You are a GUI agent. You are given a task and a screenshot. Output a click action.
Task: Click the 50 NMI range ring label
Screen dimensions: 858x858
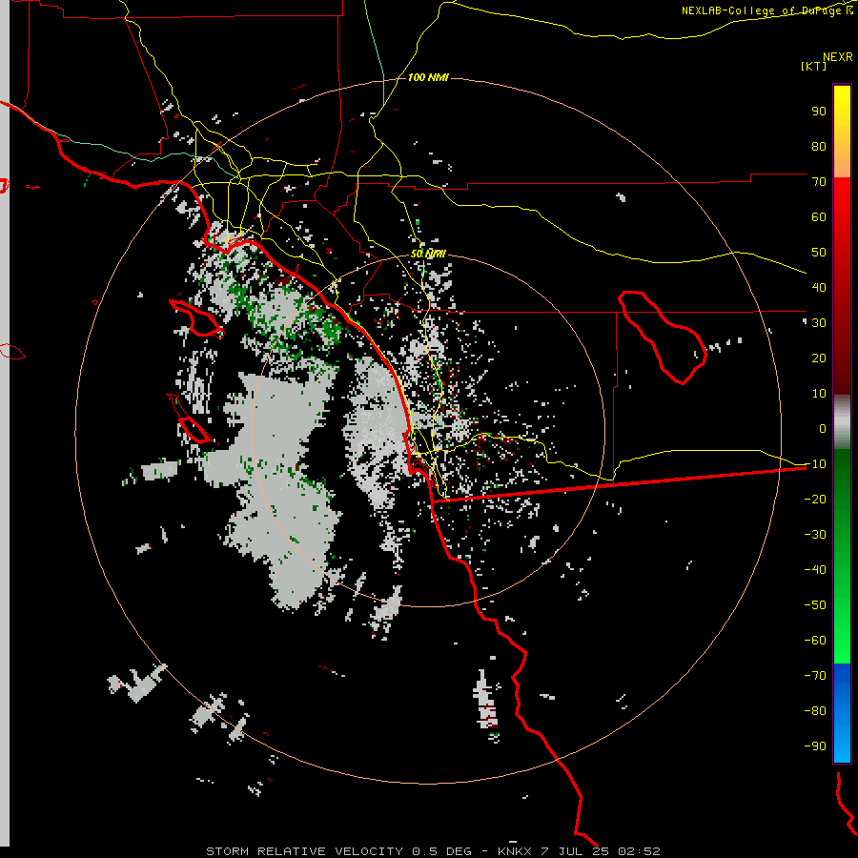click(428, 254)
